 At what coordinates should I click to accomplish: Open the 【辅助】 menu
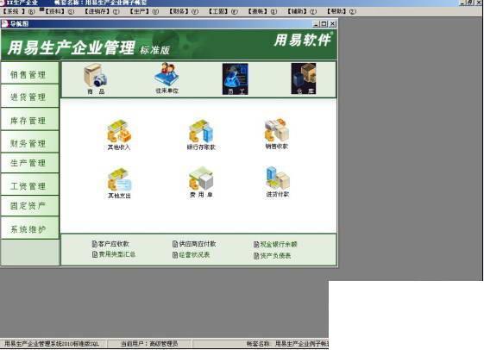pos(302,11)
